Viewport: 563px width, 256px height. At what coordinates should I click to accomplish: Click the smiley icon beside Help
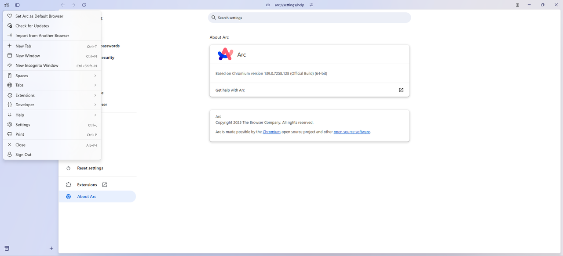10,115
